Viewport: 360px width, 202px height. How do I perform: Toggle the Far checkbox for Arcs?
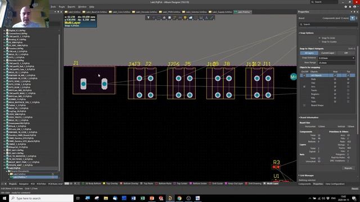(x=348, y=86)
